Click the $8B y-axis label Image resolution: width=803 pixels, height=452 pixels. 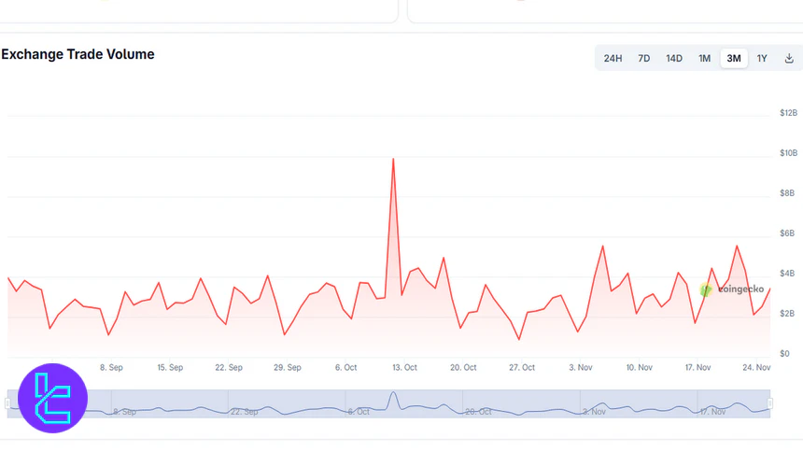[787, 192]
